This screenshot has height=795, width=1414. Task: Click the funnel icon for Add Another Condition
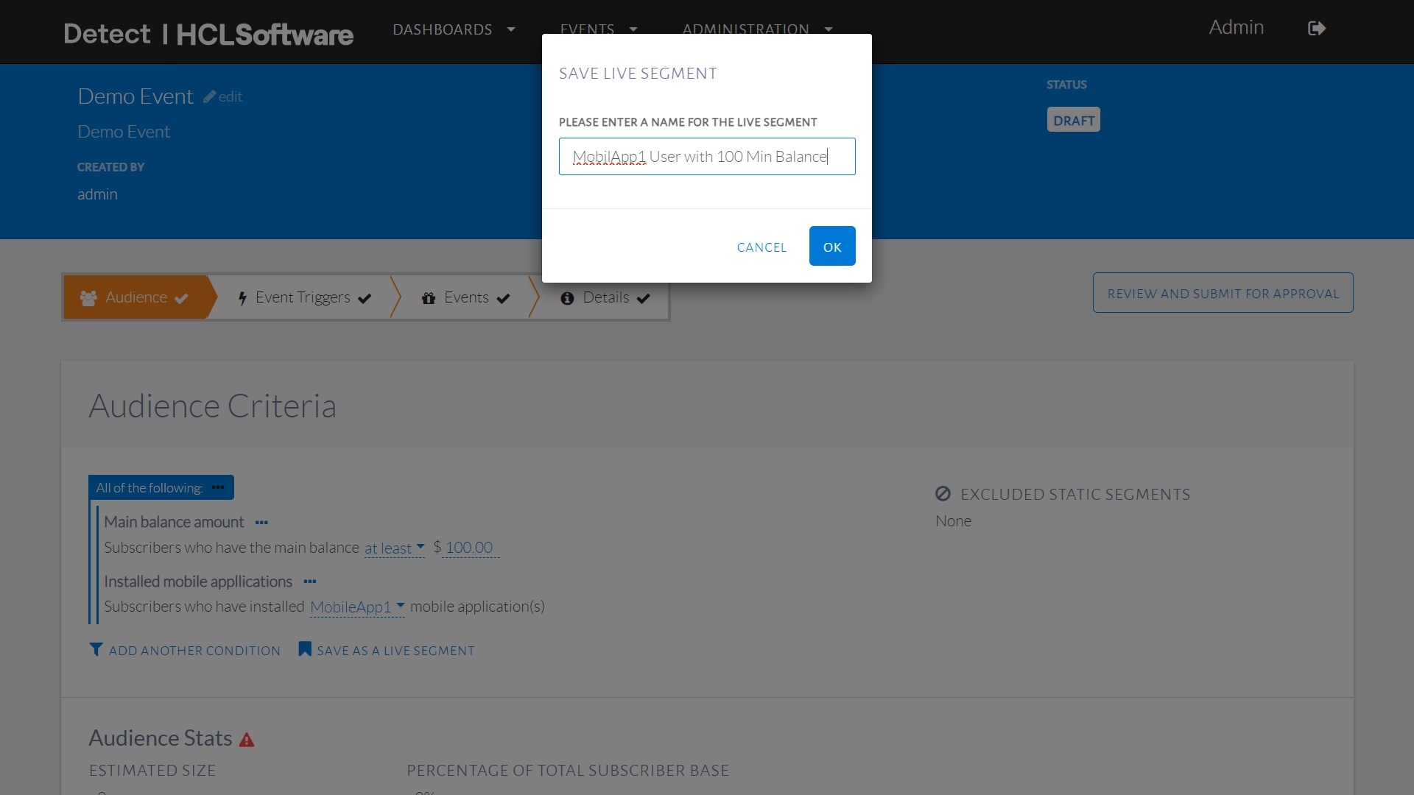(96, 649)
